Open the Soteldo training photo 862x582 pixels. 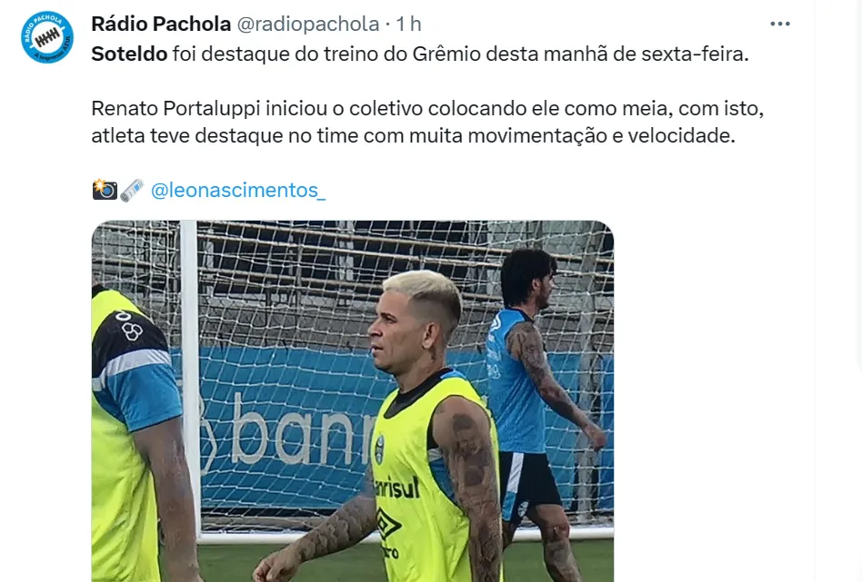[353, 401]
